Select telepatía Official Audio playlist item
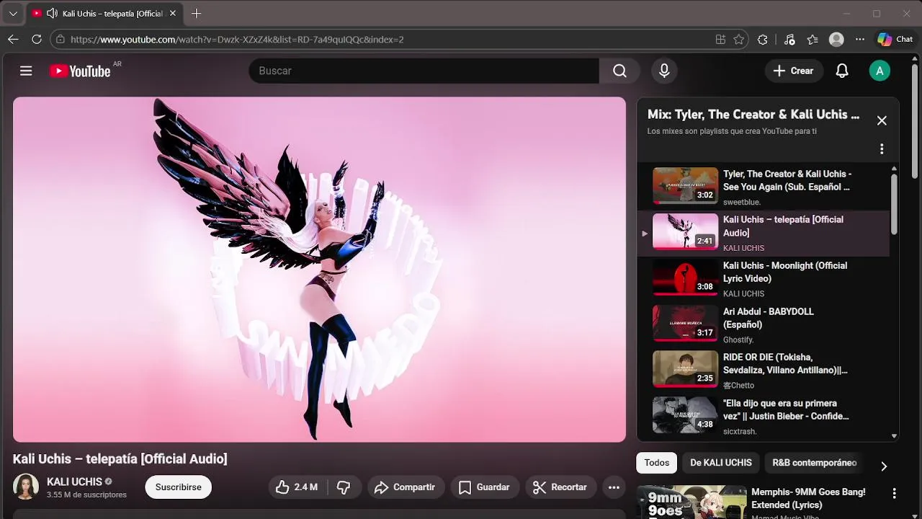This screenshot has height=519, width=922. [x=764, y=233]
